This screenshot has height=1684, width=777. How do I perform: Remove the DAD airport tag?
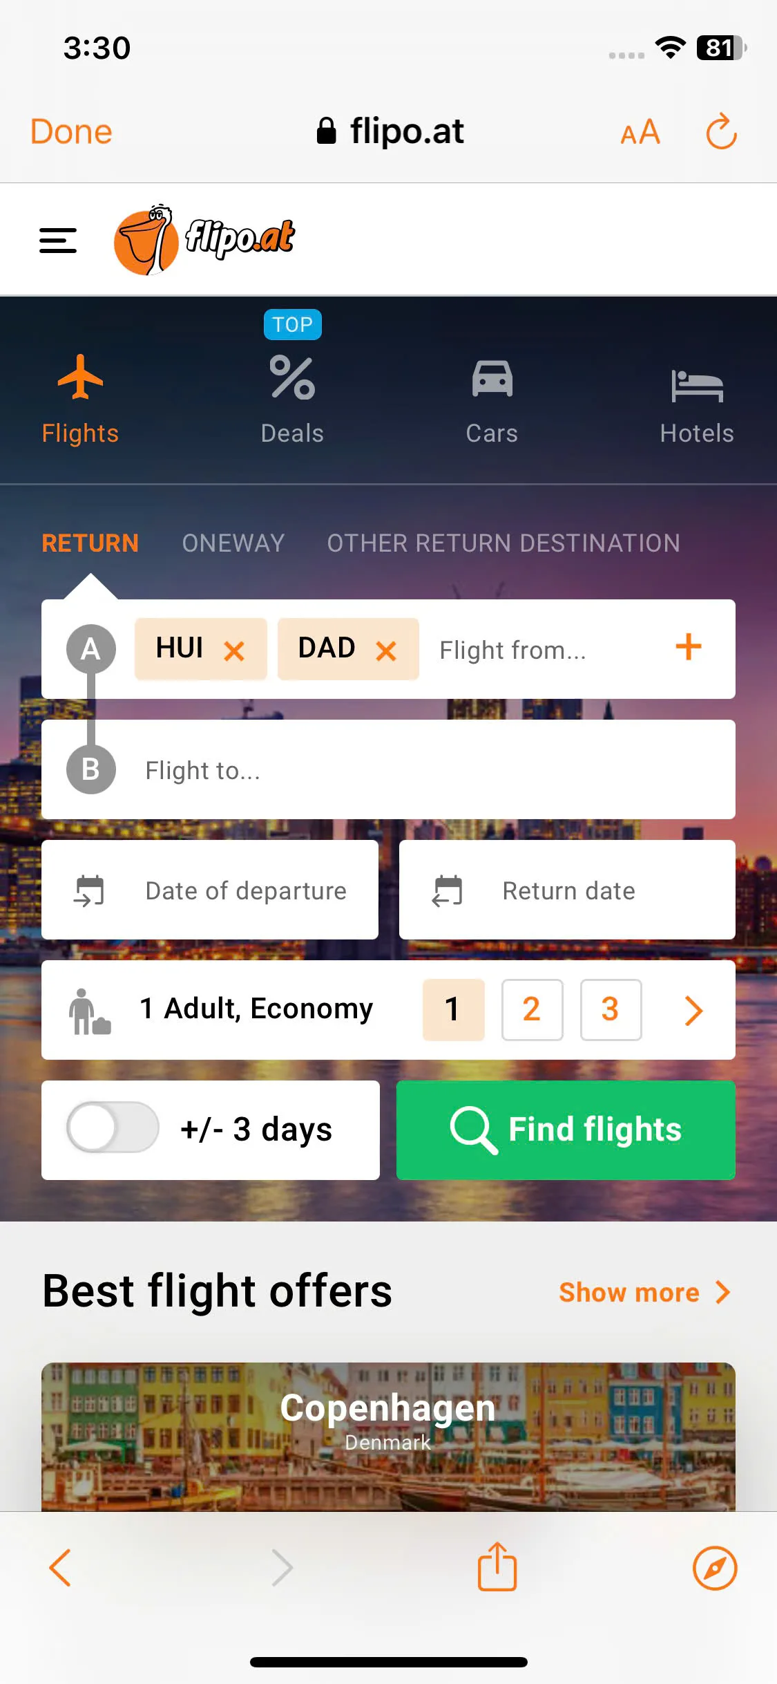click(386, 651)
